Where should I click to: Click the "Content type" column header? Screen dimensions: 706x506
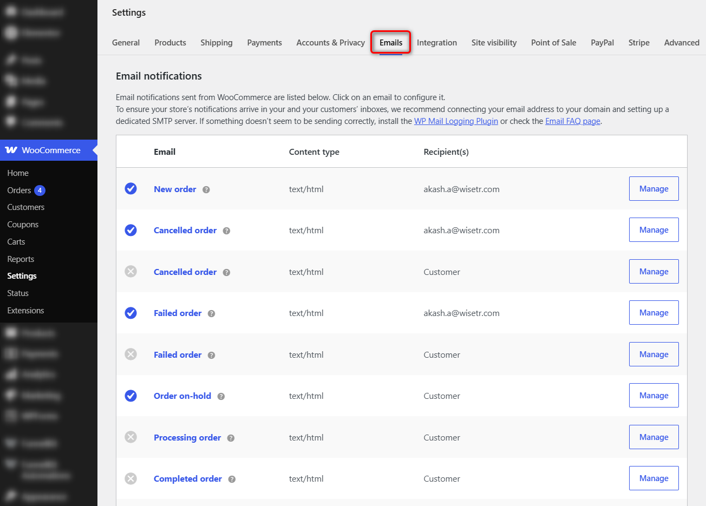(314, 152)
